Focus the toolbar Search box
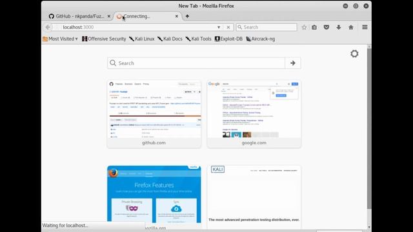Screen dimensions: 413x232 click(267, 27)
